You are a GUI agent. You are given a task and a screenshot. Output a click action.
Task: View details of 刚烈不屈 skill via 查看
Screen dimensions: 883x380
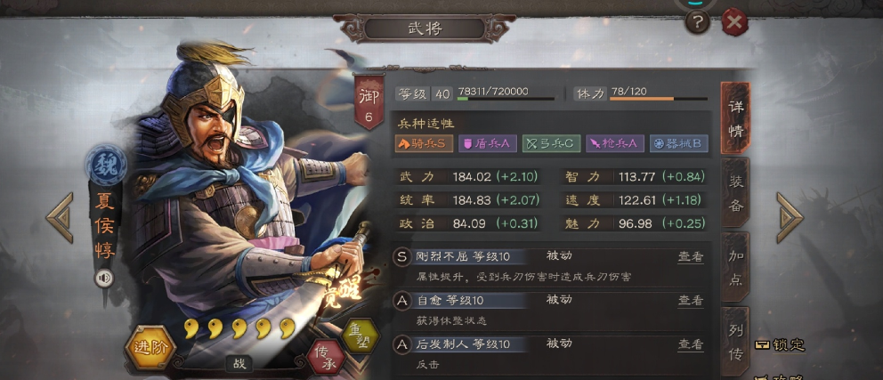pos(691,257)
